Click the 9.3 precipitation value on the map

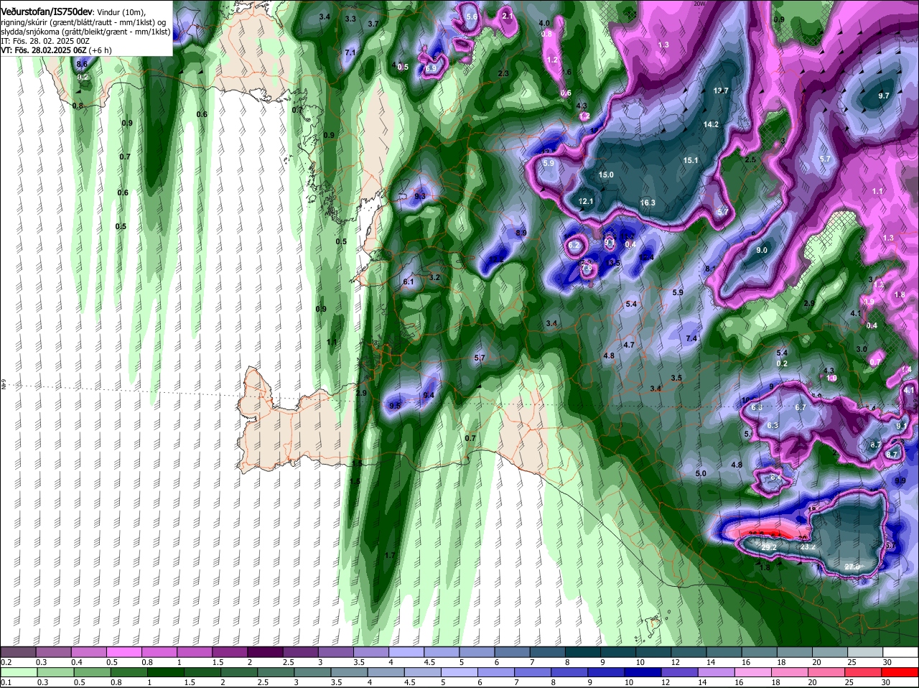click(420, 197)
